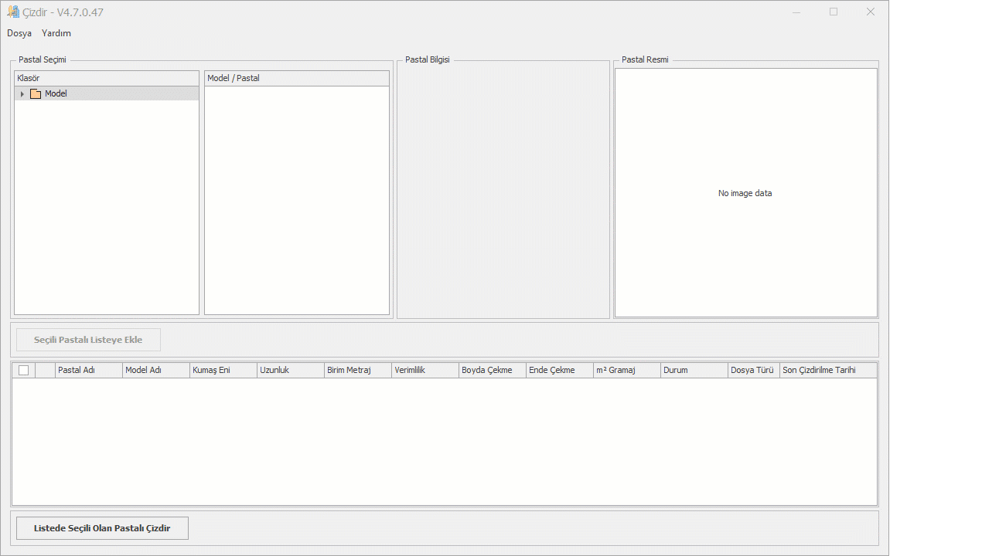Click the Verimlilik column header
Viewport: 982px width, 556px height.
point(425,371)
